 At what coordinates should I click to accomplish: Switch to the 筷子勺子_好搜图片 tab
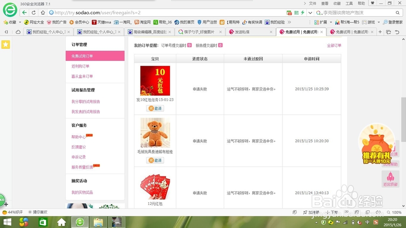[x=200, y=32]
